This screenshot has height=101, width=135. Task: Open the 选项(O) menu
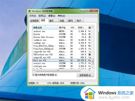pos(42,16)
